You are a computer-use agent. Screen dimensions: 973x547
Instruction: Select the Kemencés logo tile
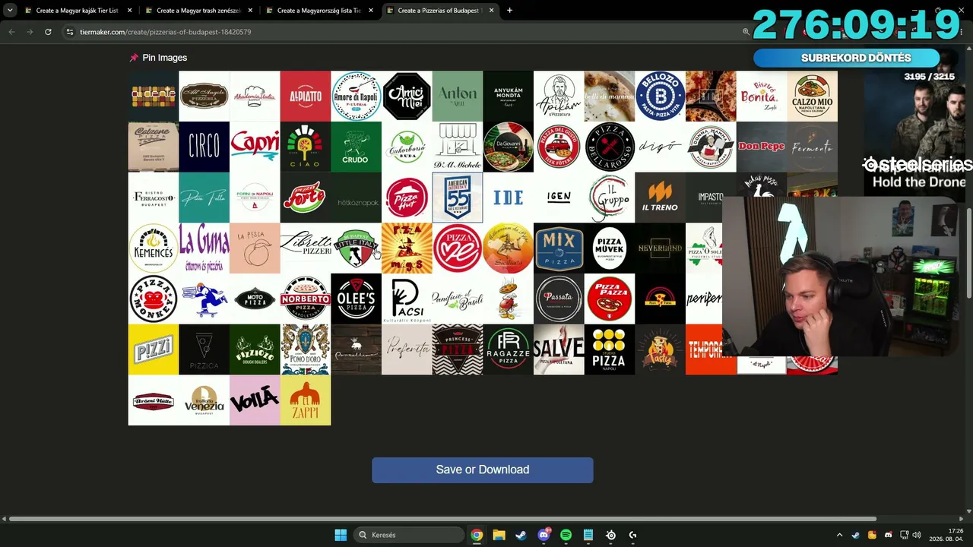(154, 248)
